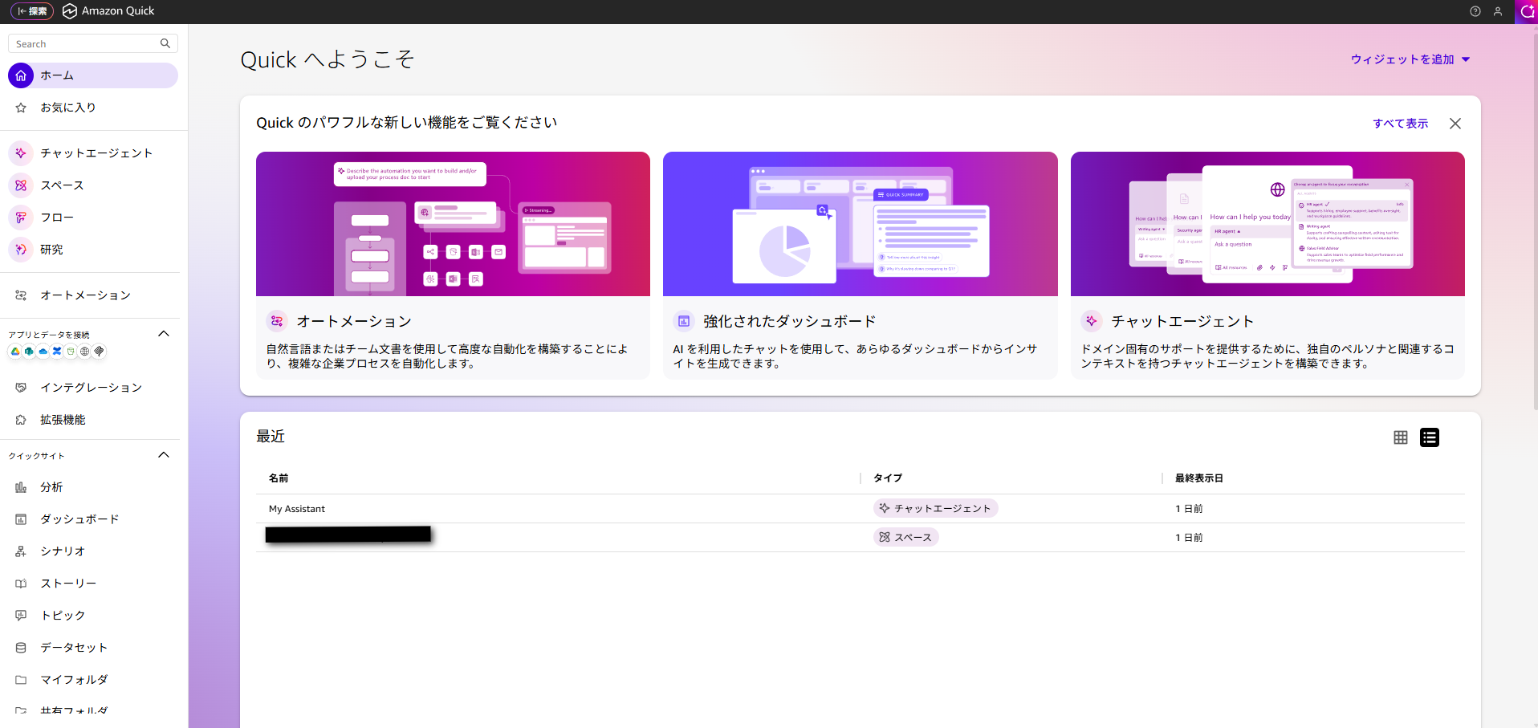
Task: Open お気に入り in the sidebar
Action: coord(68,108)
